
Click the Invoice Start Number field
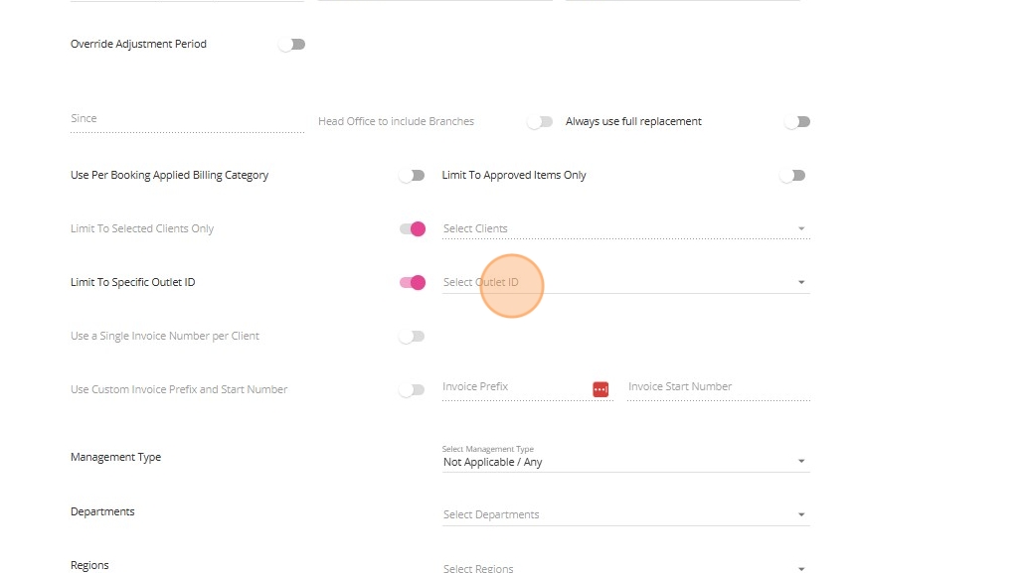(719, 387)
